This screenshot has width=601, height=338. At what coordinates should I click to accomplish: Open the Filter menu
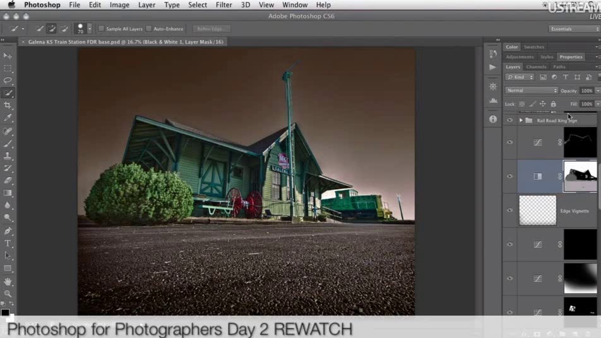point(223,5)
